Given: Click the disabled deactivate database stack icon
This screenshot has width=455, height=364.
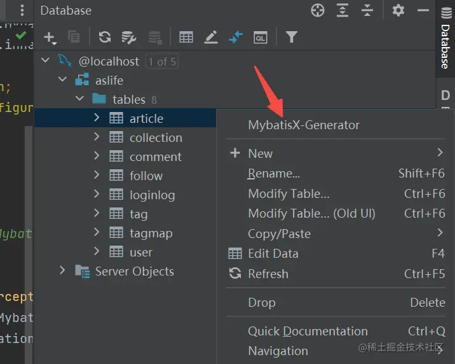Looking at the screenshot, I should [x=155, y=38].
